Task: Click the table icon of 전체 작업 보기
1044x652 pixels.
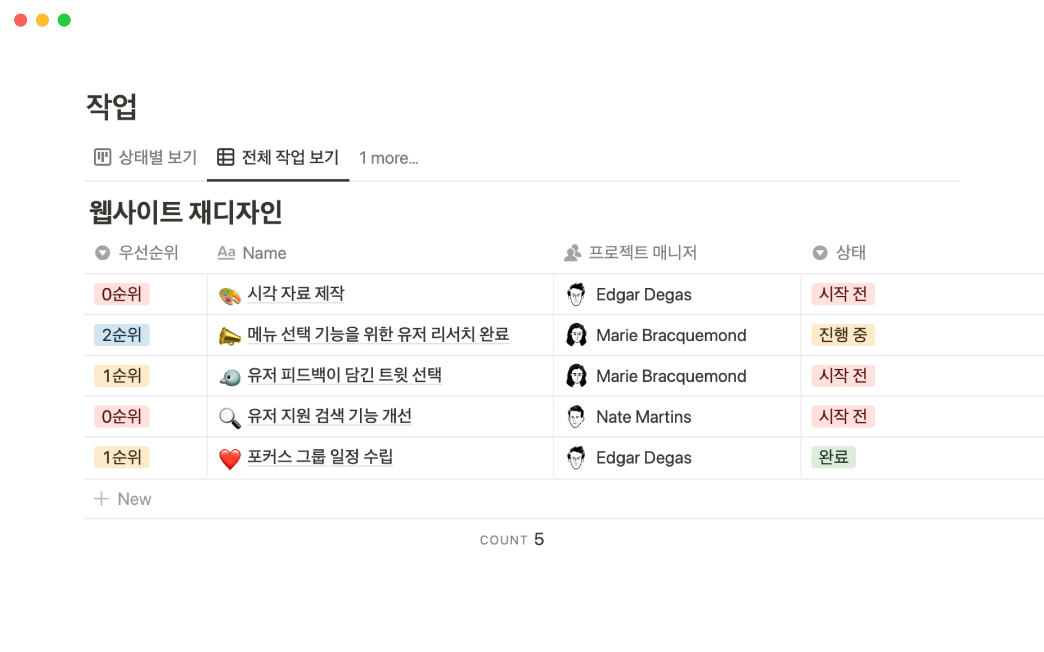Action: click(x=226, y=157)
